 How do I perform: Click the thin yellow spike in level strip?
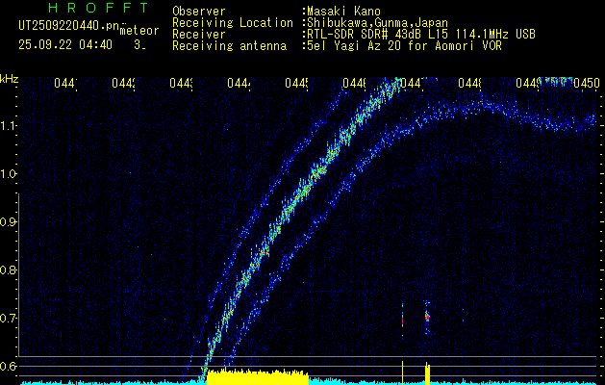click(402, 372)
